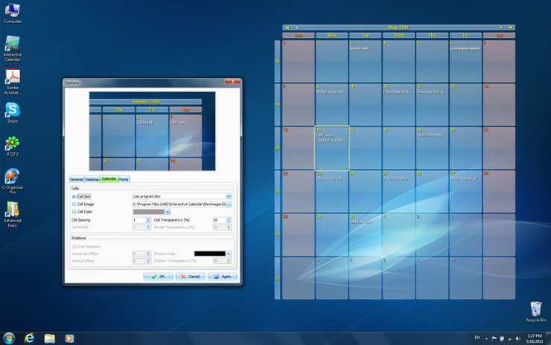Screen dimensions: 551x345
Task: Click the Sun weekday header
Action: [299, 36]
